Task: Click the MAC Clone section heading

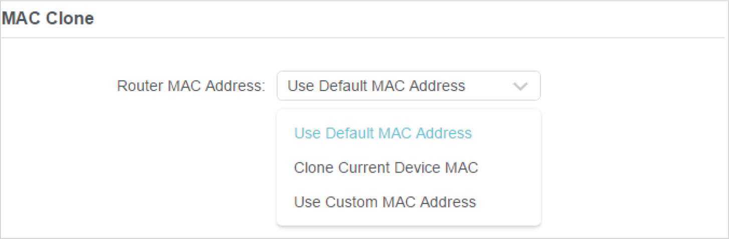Action: [x=48, y=18]
